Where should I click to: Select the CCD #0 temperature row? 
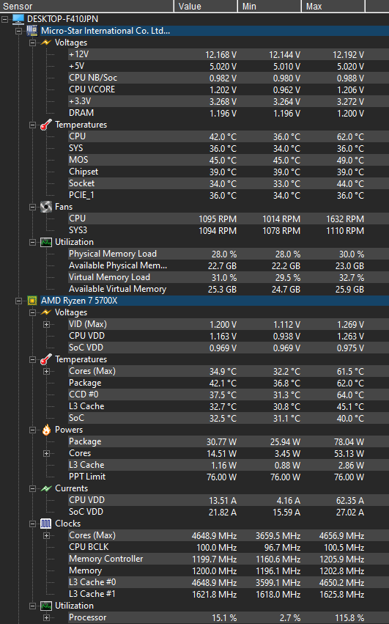(229, 394)
